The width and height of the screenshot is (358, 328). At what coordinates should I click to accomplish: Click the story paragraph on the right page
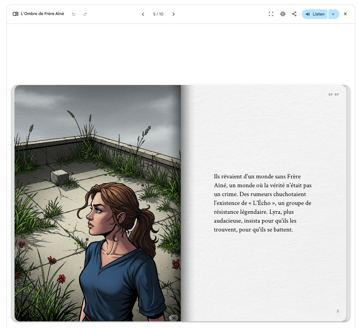(x=263, y=203)
